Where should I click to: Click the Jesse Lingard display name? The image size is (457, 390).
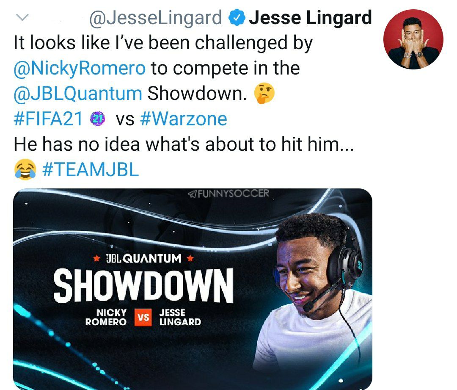(310, 17)
